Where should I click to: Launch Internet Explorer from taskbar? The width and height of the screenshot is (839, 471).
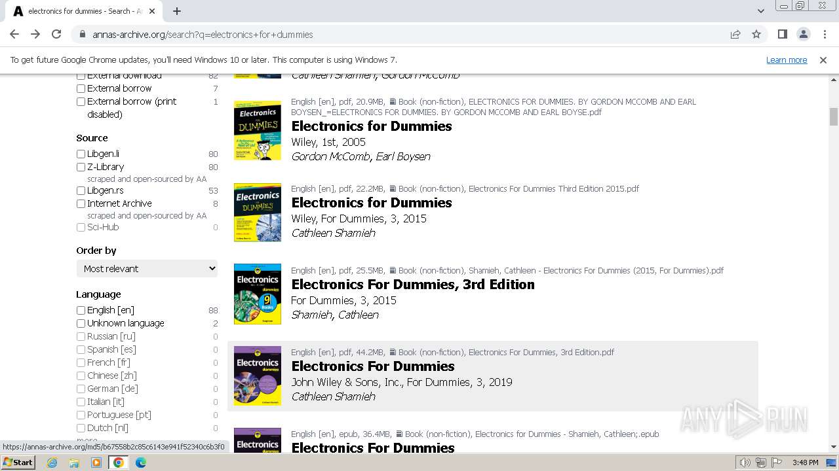52,462
